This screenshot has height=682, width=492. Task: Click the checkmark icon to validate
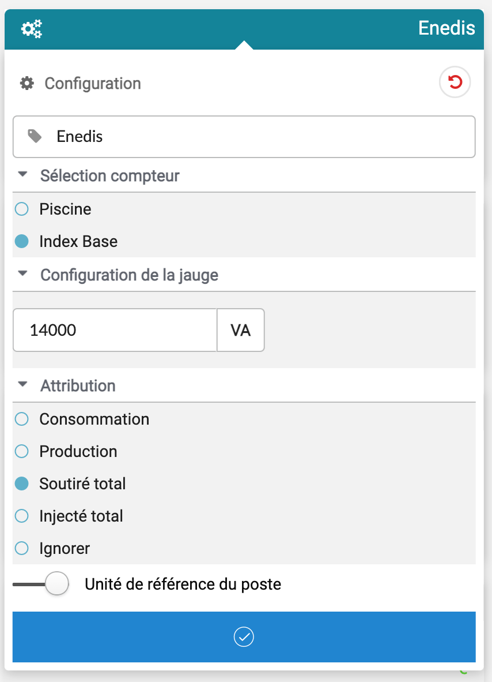point(244,636)
